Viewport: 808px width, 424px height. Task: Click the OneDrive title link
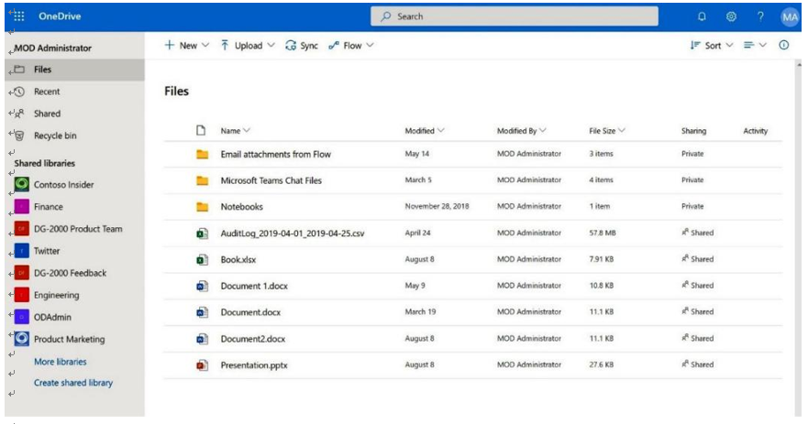60,16
